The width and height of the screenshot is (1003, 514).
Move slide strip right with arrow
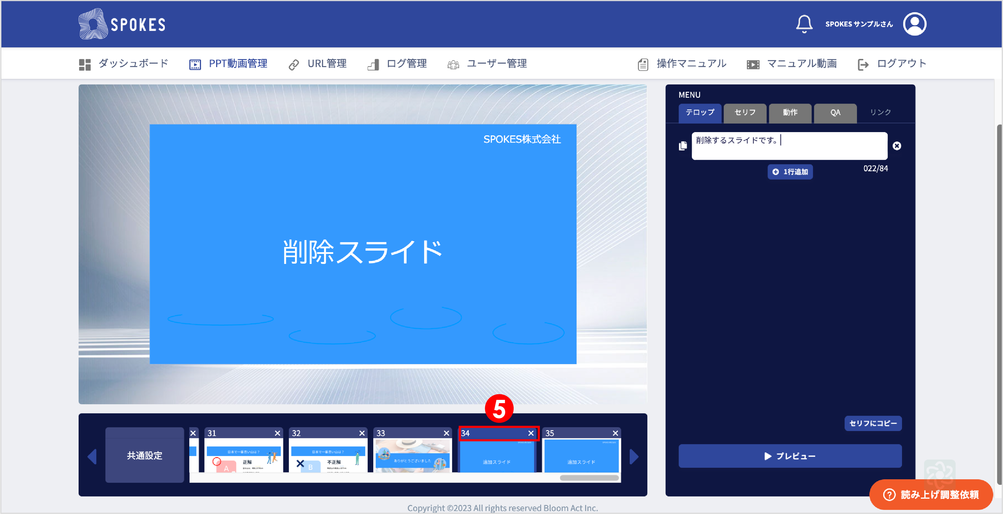coord(634,456)
